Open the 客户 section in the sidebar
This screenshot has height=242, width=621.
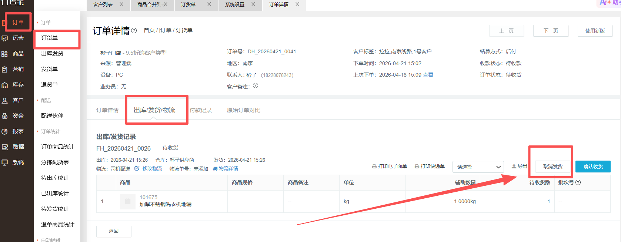tap(14, 100)
